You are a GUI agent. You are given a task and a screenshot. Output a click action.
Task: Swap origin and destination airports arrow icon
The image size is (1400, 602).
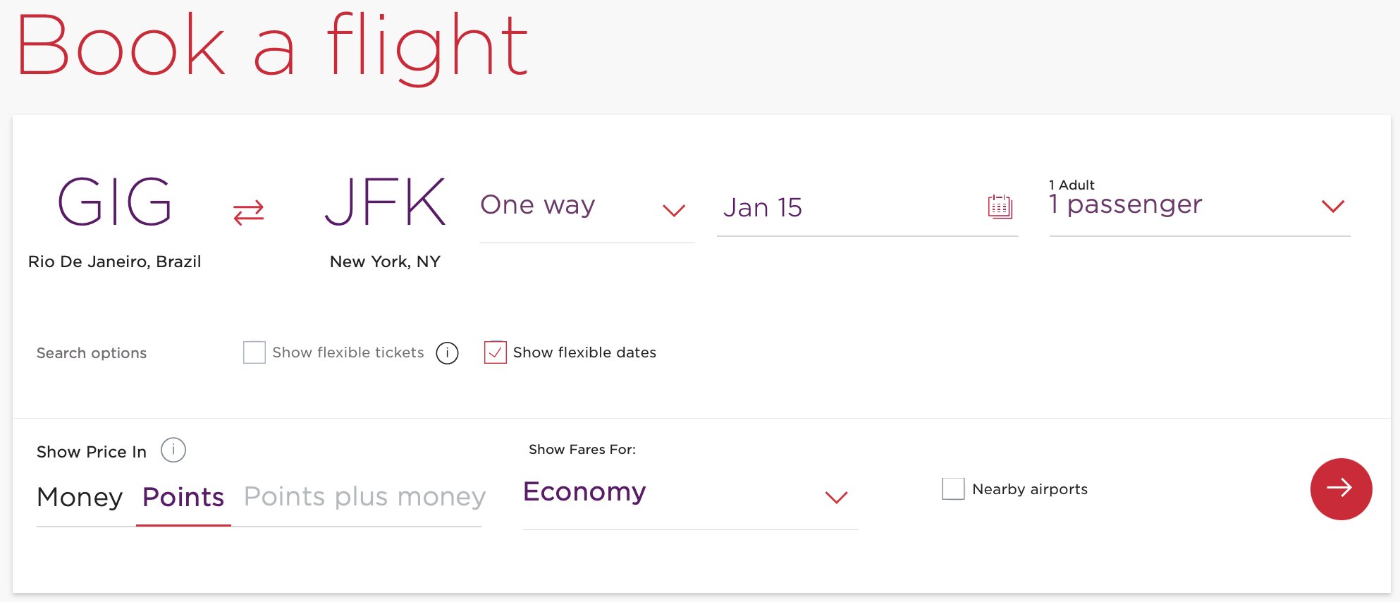pyautogui.click(x=248, y=212)
